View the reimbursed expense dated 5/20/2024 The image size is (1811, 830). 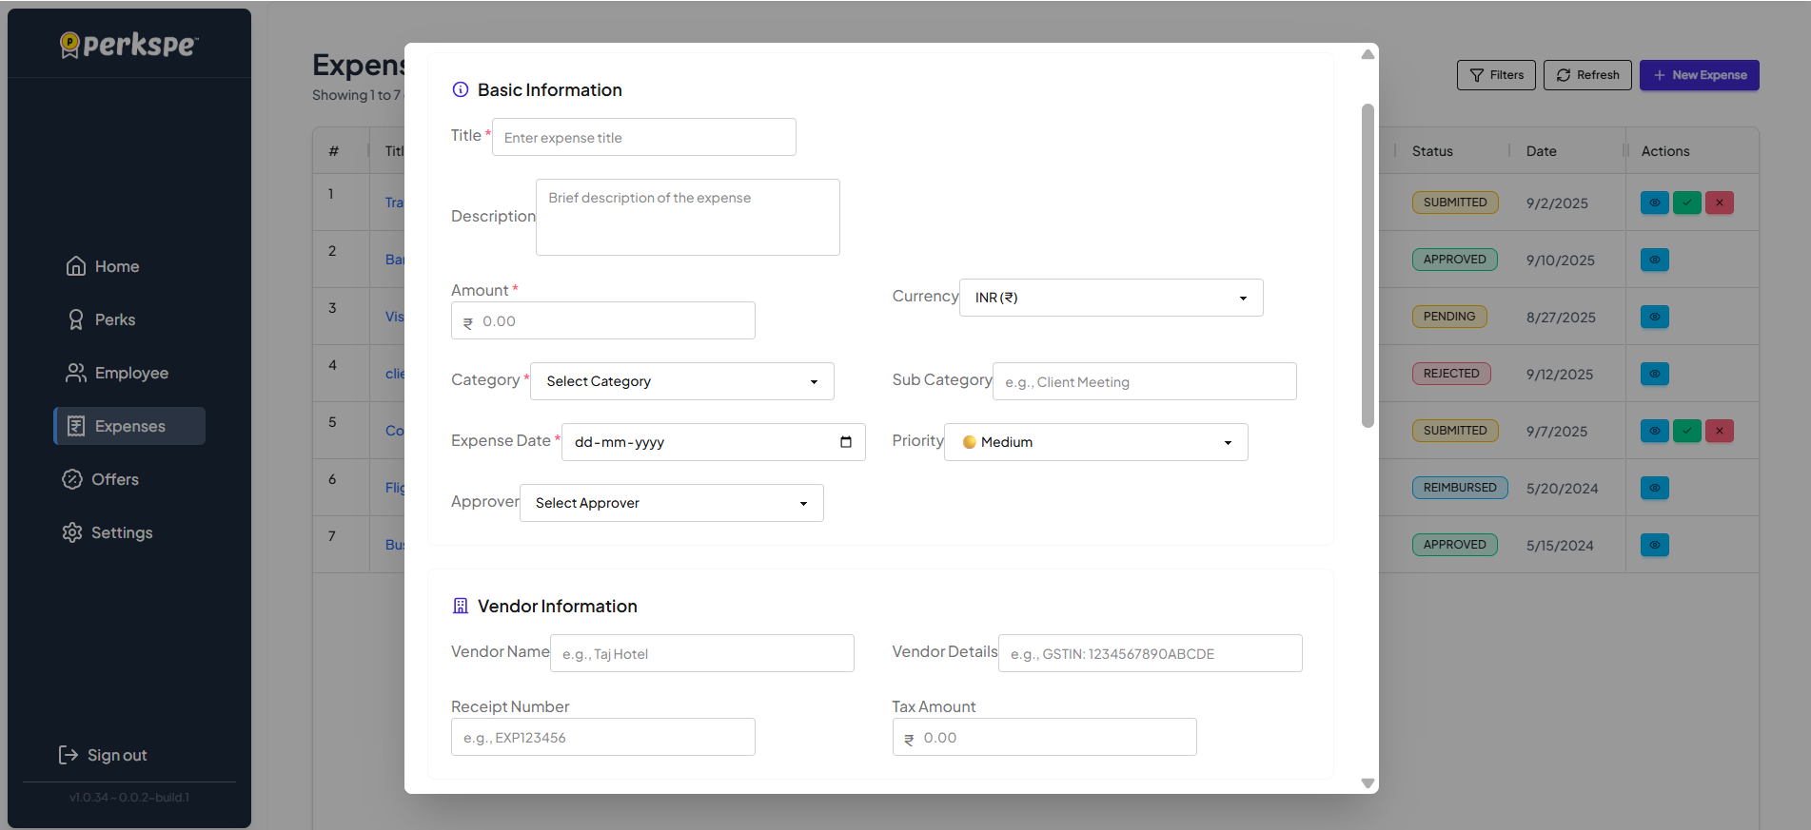1654,488
